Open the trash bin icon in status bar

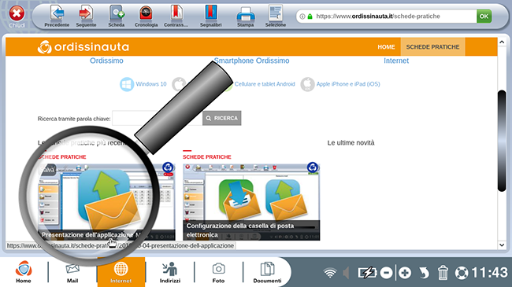(x=443, y=272)
